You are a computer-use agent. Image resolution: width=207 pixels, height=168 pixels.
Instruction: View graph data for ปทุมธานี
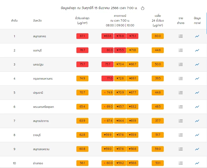pos(197,93)
